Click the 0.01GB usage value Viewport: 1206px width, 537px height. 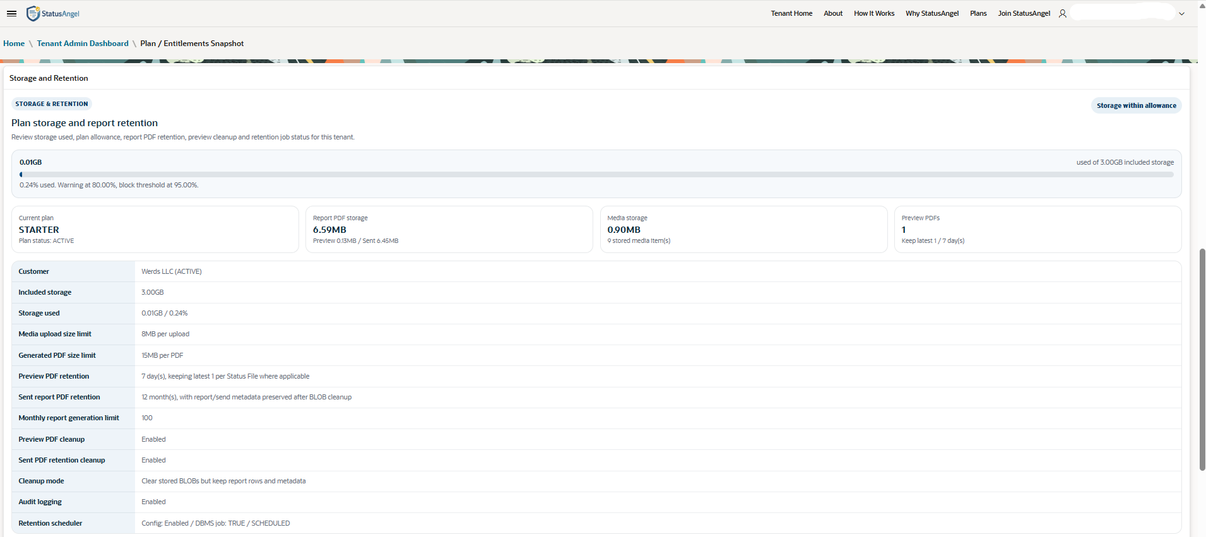(30, 162)
